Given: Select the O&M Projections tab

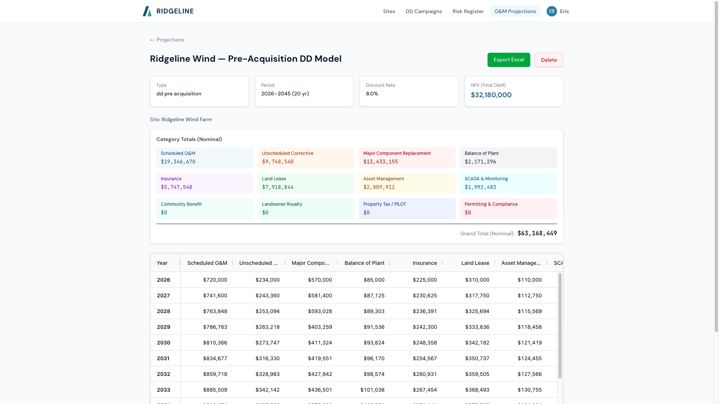Looking at the screenshot, I should 515,11.
